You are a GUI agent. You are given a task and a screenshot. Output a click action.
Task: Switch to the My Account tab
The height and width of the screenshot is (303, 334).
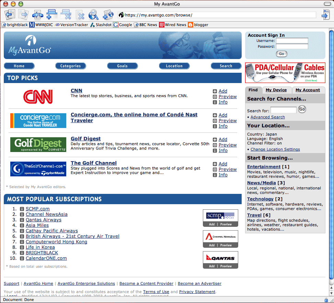pyautogui.click(x=308, y=90)
